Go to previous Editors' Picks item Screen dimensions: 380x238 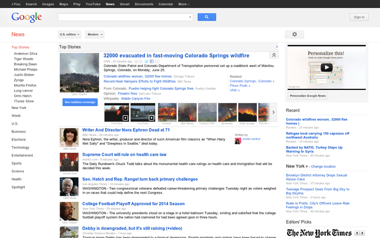click(357, 233)
